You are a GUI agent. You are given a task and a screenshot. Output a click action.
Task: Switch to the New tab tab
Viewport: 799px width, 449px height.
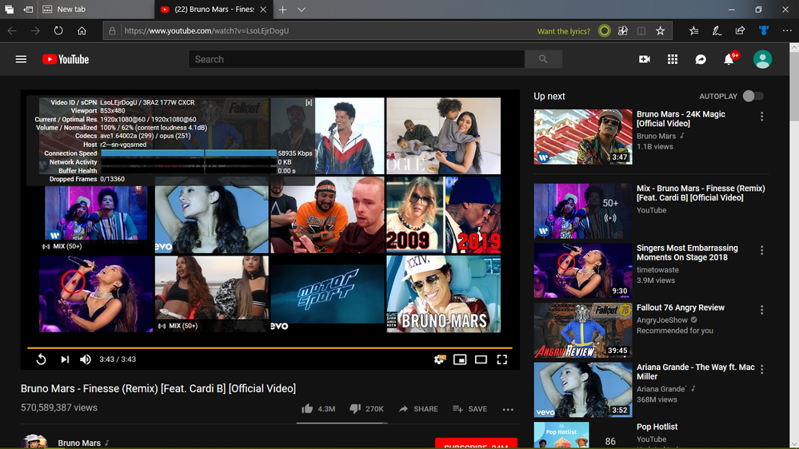[x=97, y=9]
